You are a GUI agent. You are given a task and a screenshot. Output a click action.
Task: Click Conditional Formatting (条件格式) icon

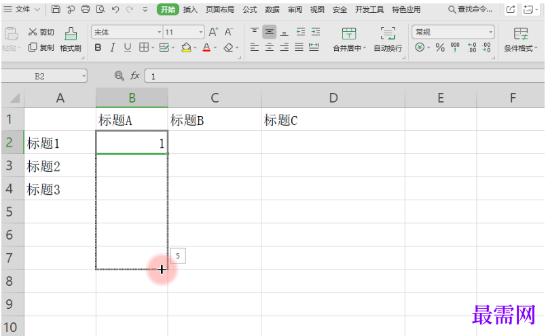point(520,34)
